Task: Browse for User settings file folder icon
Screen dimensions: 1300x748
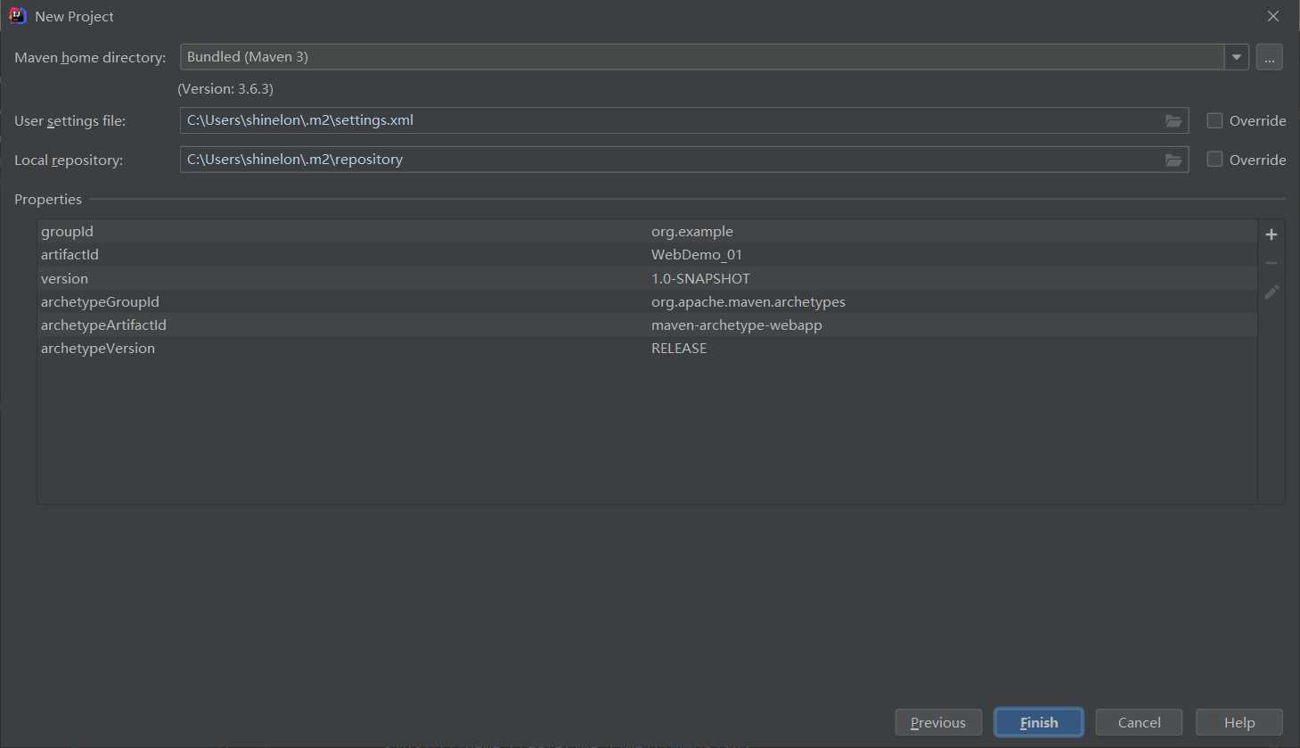Action: [x=1173, y=120]
